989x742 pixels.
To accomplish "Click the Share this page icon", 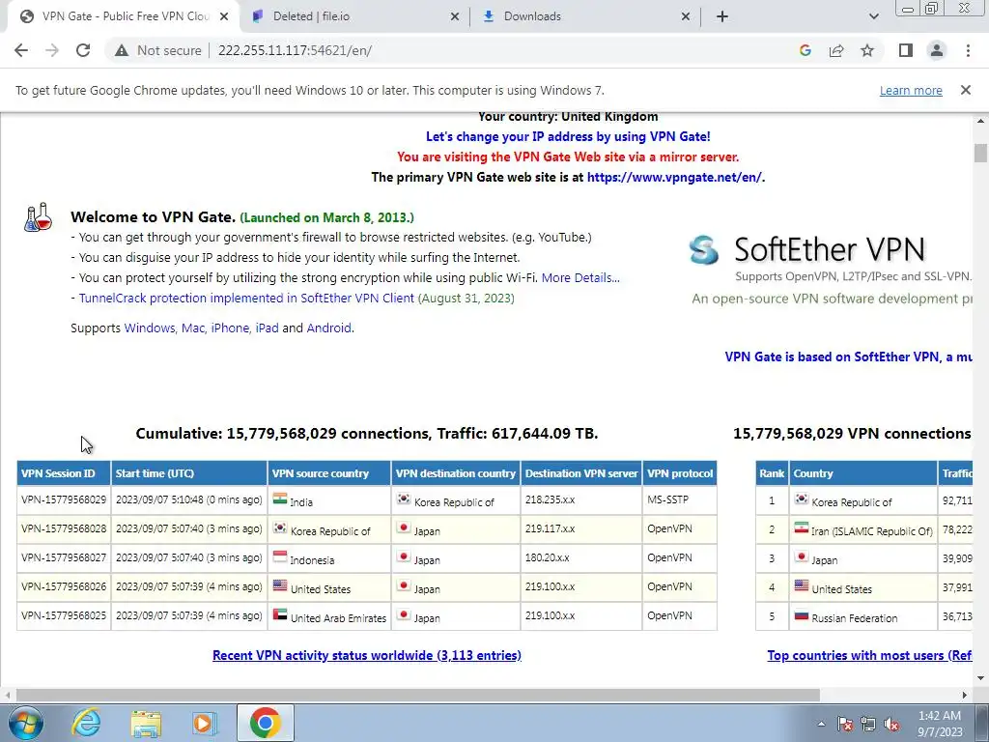I will pyautogui.click(x=836, y=50).
